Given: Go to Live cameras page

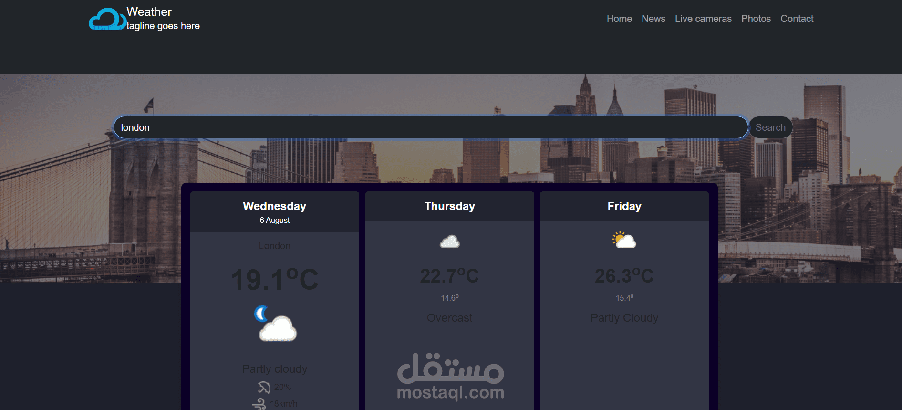Looking at the screenshot, I should (703, 19).
